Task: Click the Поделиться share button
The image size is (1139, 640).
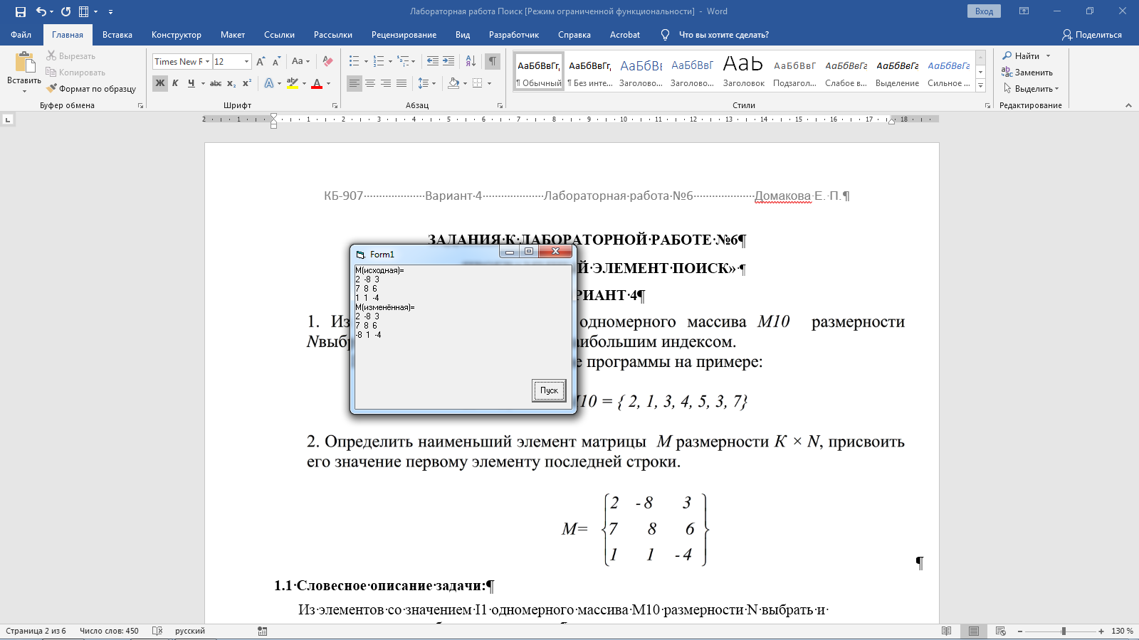Action: point(1091,34)
